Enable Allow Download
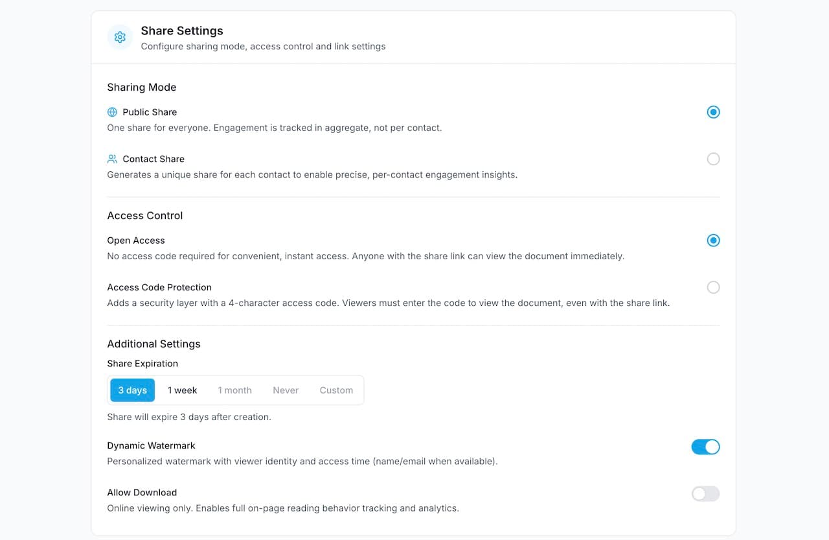The width and height of the screenshot is (829, 540). [705, 493]
